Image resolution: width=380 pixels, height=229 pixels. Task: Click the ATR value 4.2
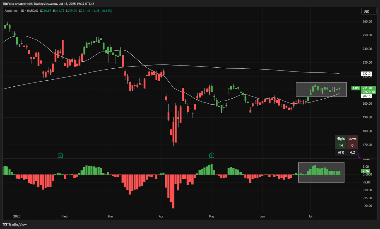pos(352,152)
